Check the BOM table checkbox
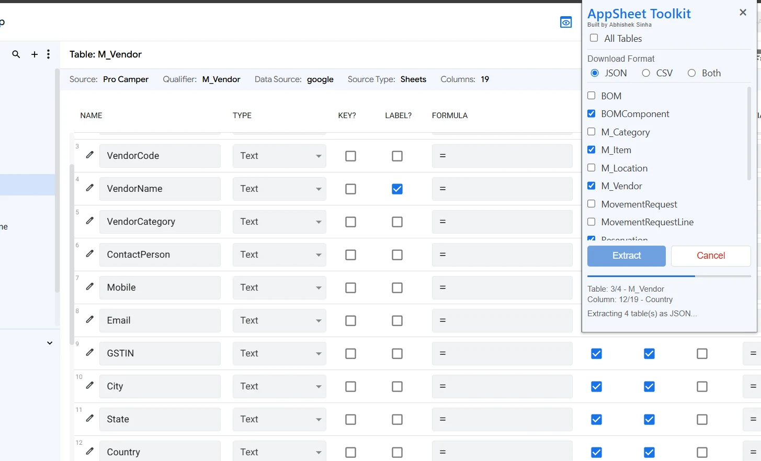The height and width of the screenshot is (461, 761). (x=592, y=96)
